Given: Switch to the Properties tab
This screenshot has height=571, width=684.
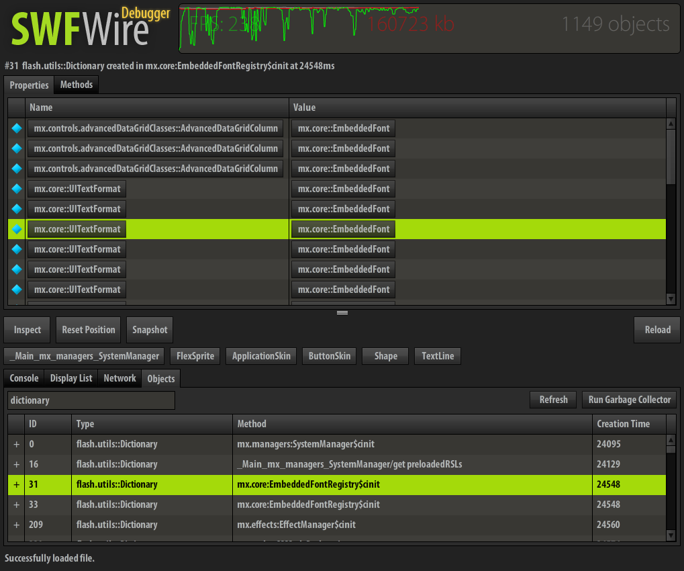Looking at the screenshot, I should click(x=29, y=85).
